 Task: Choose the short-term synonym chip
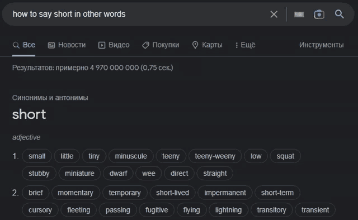coord(277,193)
